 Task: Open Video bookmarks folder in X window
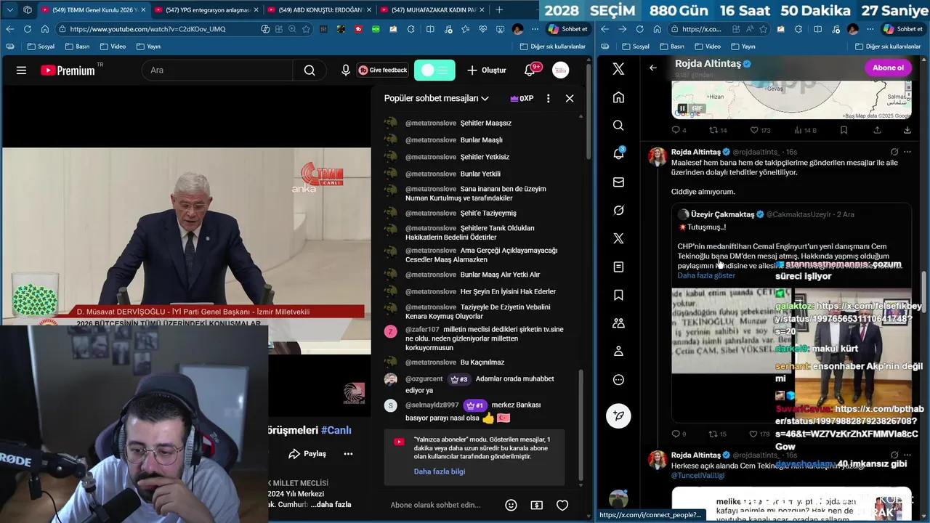click(707, 46)
